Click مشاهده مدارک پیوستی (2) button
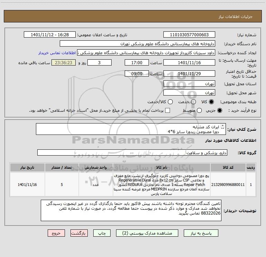The image size is (266, 257). [147, 233]
